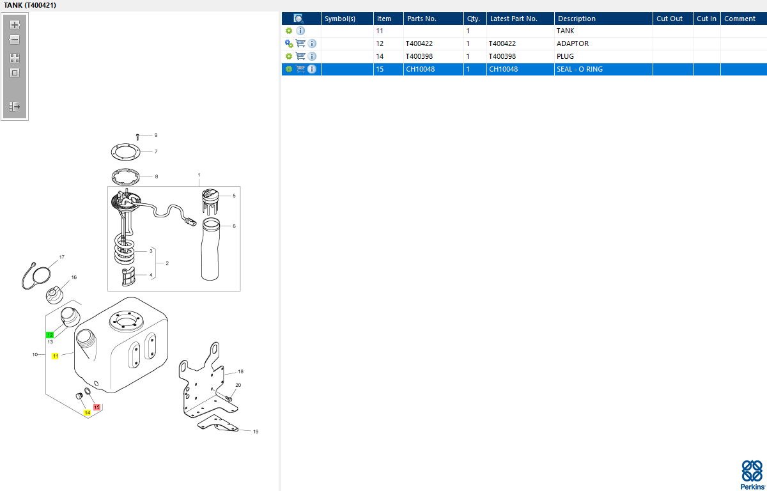
Task: Sort table by Symbol(s) column header
Action: pyautogui.click(x=347, y=19)
